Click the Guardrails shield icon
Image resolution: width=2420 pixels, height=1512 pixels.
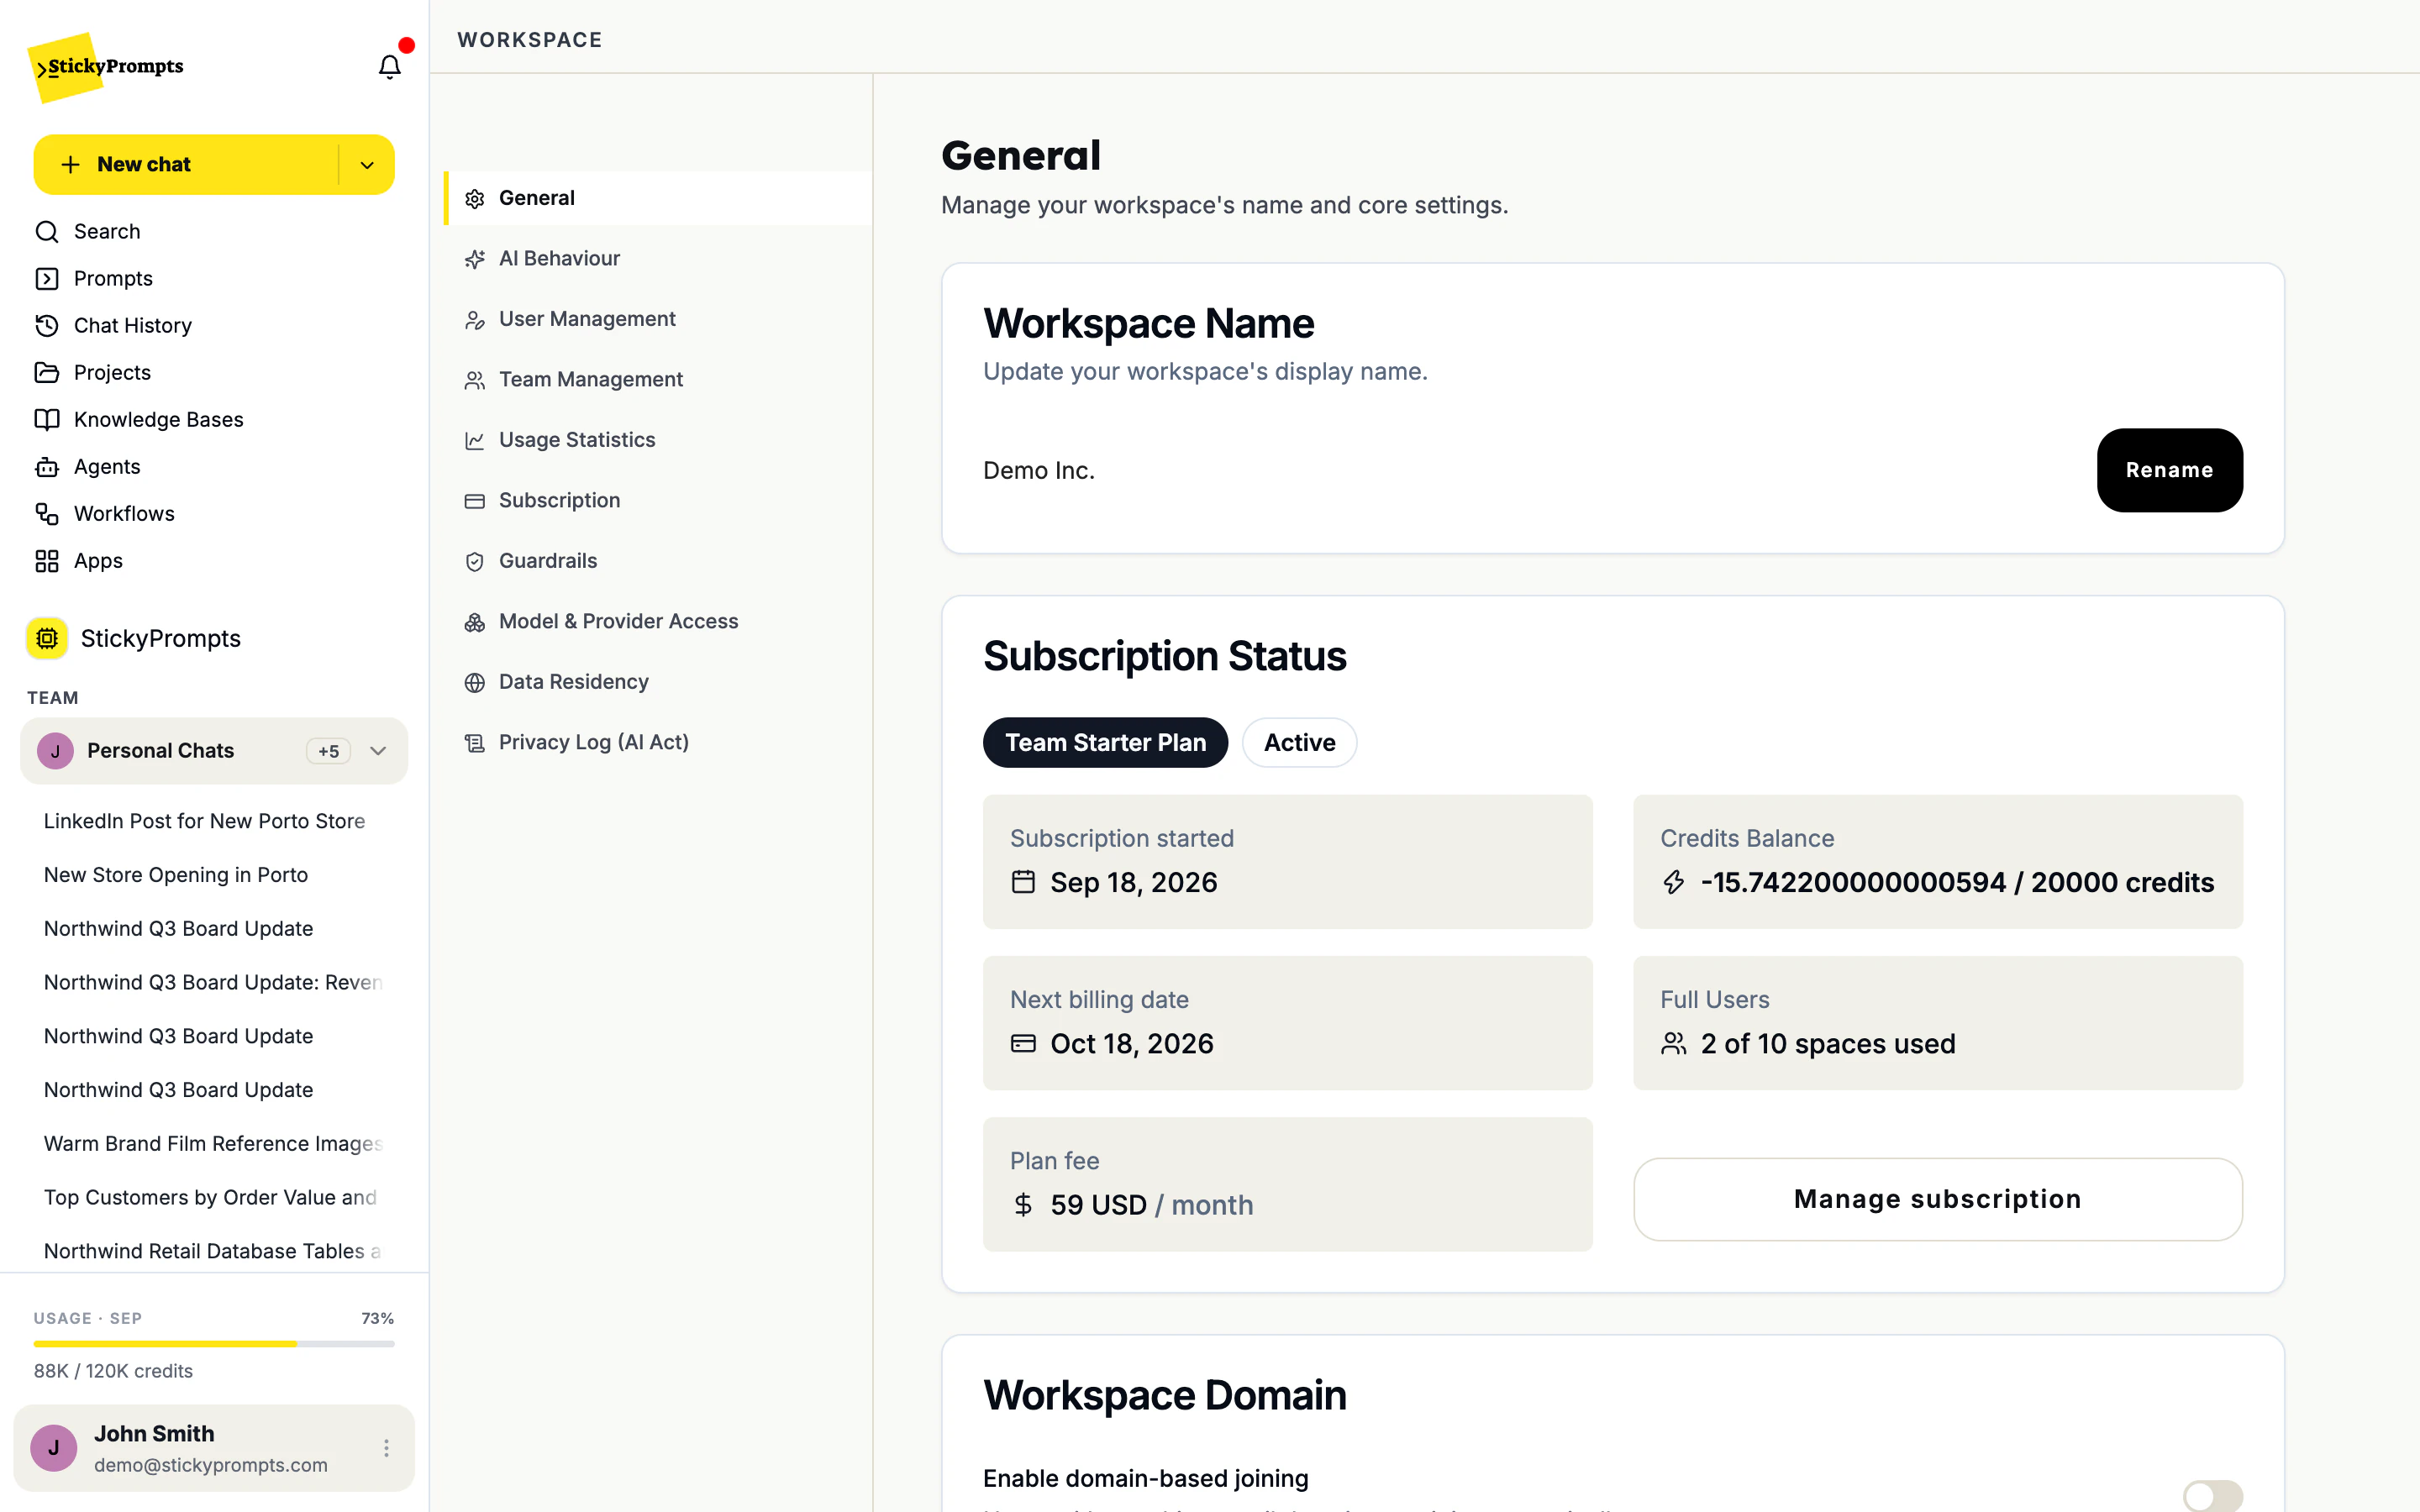click(475, 562)
